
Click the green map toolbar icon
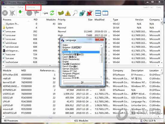tap(61, 13)
